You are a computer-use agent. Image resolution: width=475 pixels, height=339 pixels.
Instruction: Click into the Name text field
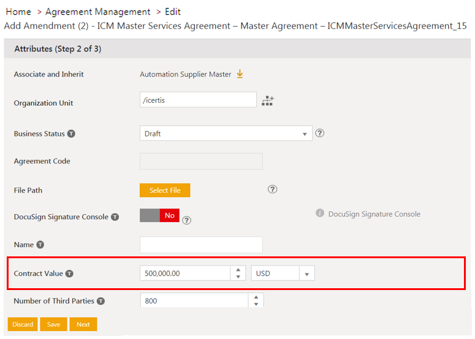[201, 245]
